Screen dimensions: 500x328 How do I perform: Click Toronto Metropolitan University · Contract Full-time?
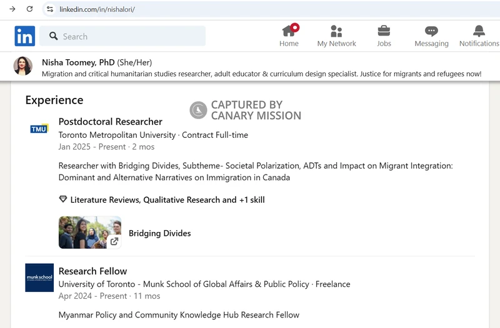(153, 135)
